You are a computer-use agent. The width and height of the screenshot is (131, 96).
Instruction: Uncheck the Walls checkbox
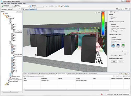(111, 19)
